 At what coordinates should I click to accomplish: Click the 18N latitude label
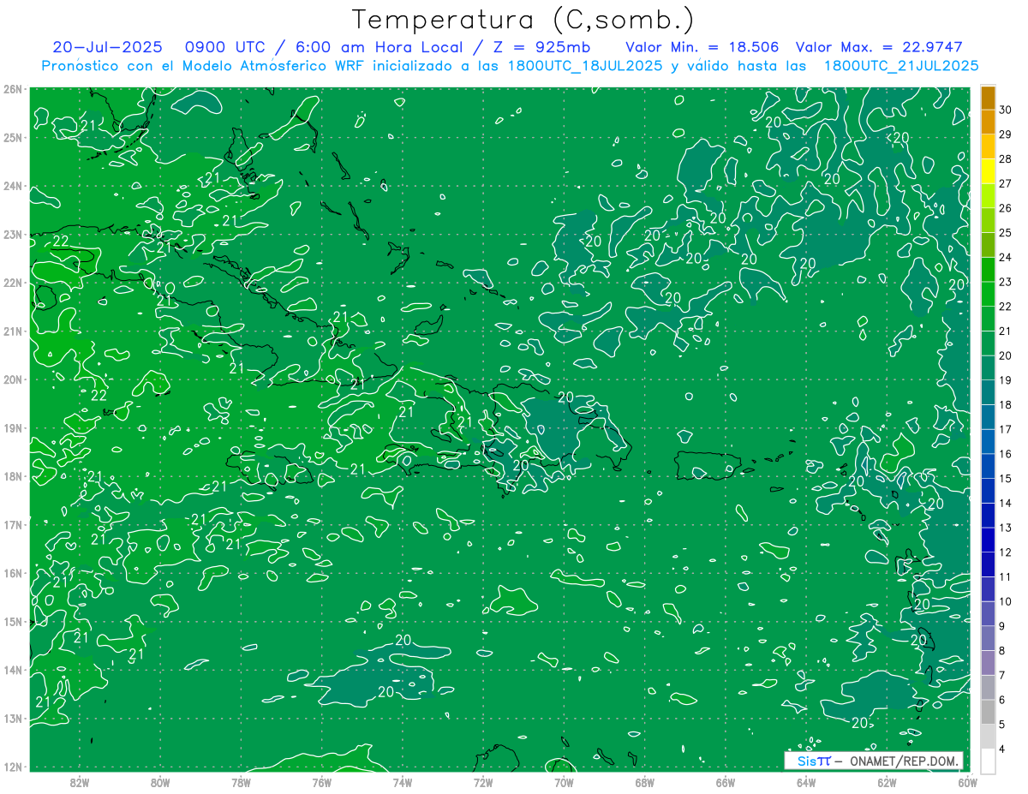12,476
